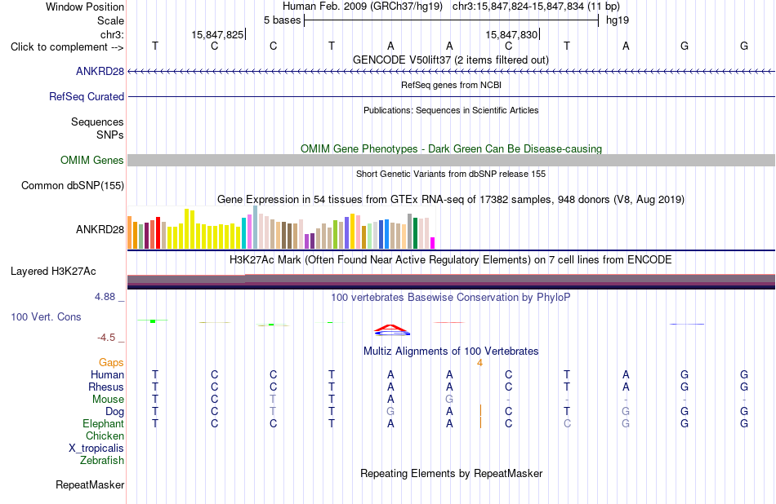Click the chr3:15,847,824-15,847,834 window position text

[536, 7]
